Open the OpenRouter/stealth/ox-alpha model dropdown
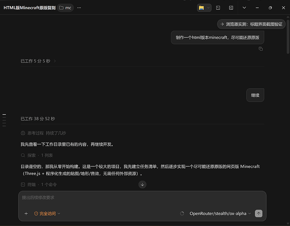Screen dimensions: 290x226 pyautogui.click(x=220, y=214)
